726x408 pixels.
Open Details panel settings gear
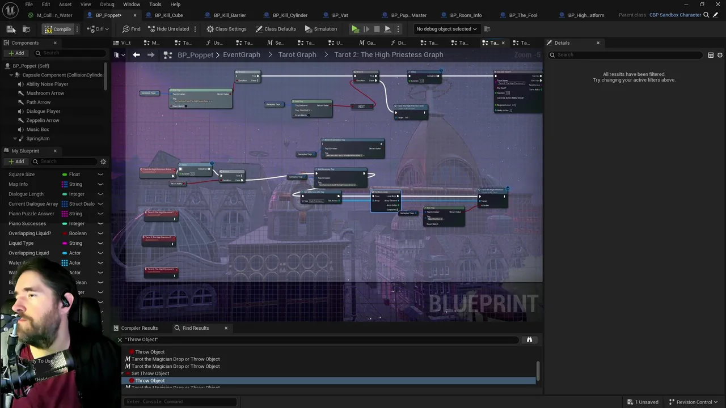[720, 55]
